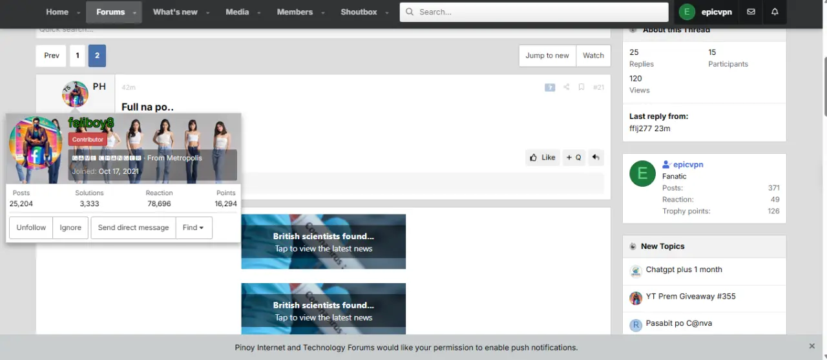Send direct message to feliboy8
This screenshot has height=360, width=827.
pos(133,228)
